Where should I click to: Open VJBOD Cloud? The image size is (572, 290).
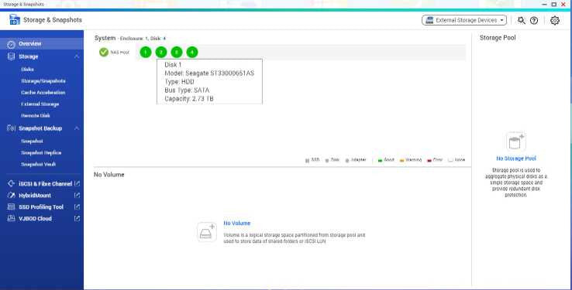[x=35, y=219]
